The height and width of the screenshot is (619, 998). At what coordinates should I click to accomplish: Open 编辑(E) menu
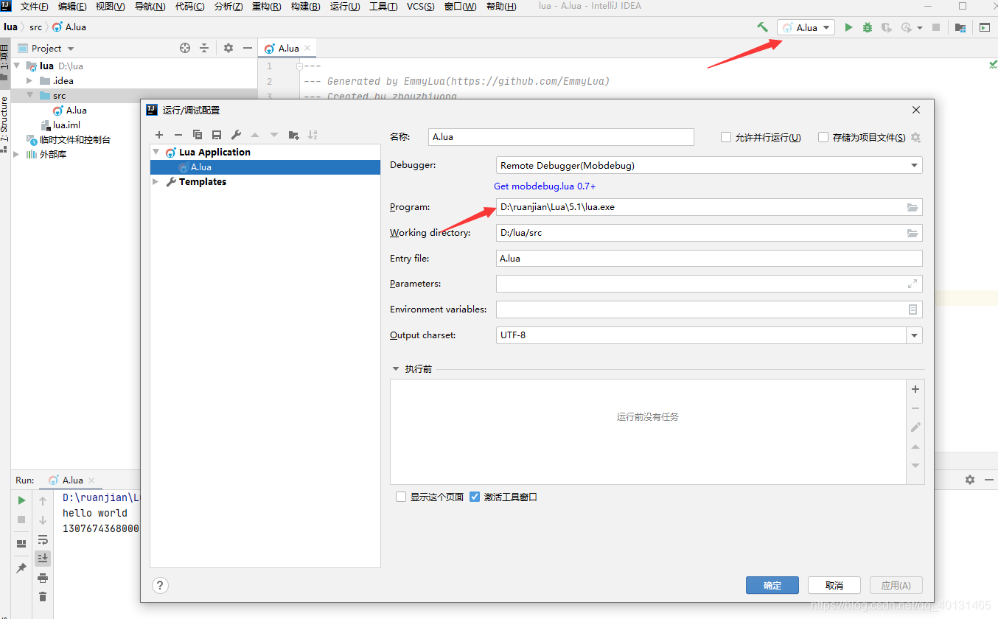tap(72, 7)
